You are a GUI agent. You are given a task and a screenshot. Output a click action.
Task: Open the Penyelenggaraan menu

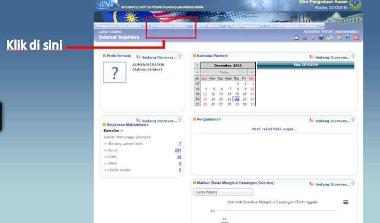pyautogui.click(x=247, y=26)
